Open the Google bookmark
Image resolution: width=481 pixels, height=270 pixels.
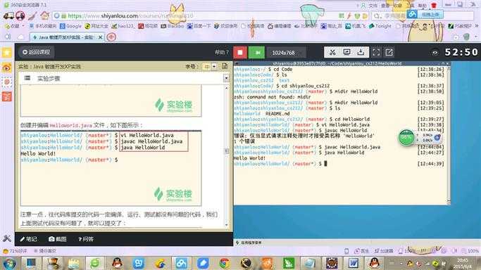pos(70,26)
